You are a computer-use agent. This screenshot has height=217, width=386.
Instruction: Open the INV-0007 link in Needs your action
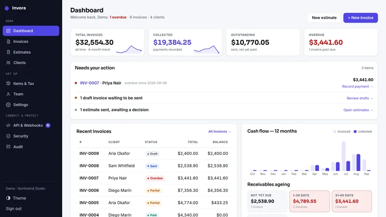click(x=89, y=83)
